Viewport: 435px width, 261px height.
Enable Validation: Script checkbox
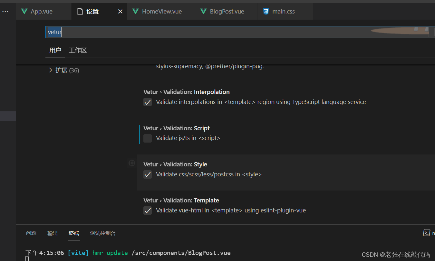coord(148,138)
